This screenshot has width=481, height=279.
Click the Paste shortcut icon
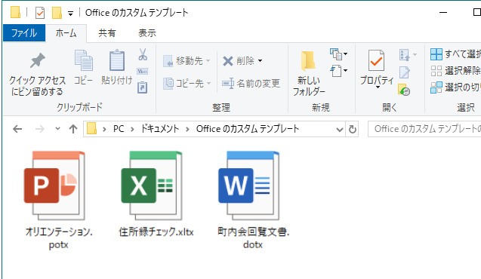[x=142, y=87]
